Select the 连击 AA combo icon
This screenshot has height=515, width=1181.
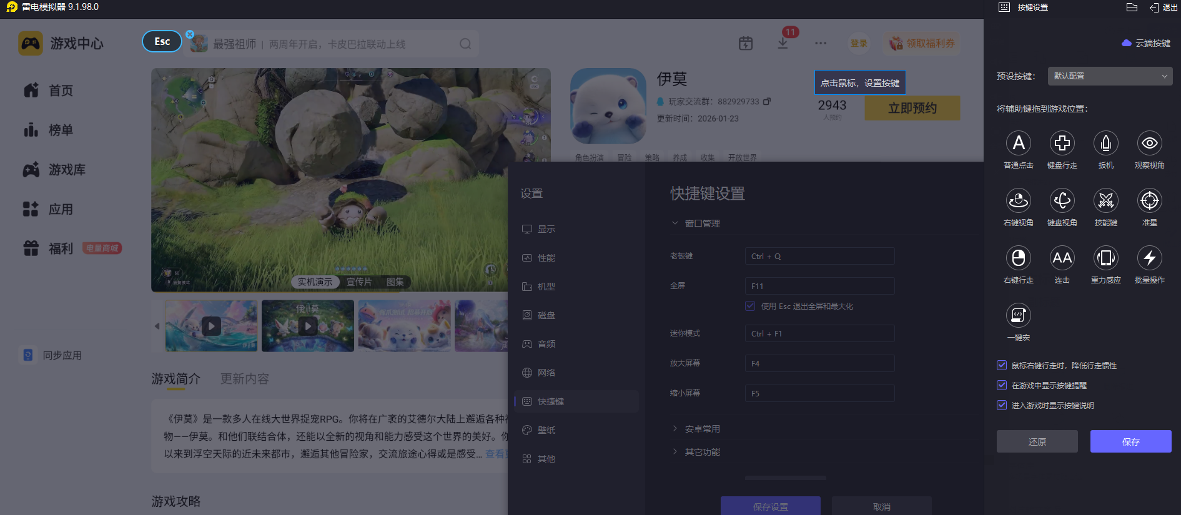[x=1062, y=258]
